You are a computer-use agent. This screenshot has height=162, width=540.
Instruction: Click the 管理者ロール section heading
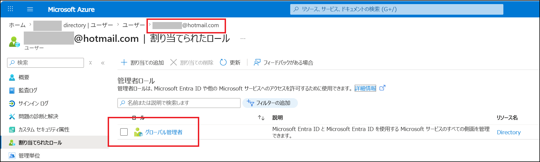136,81
